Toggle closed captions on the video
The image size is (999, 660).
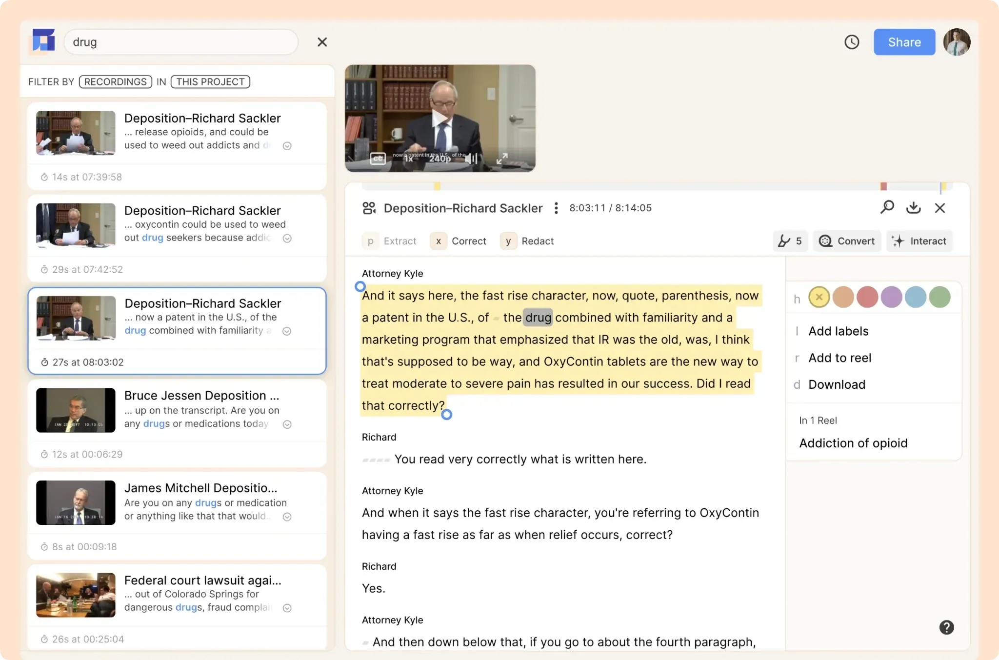[378, 159]
